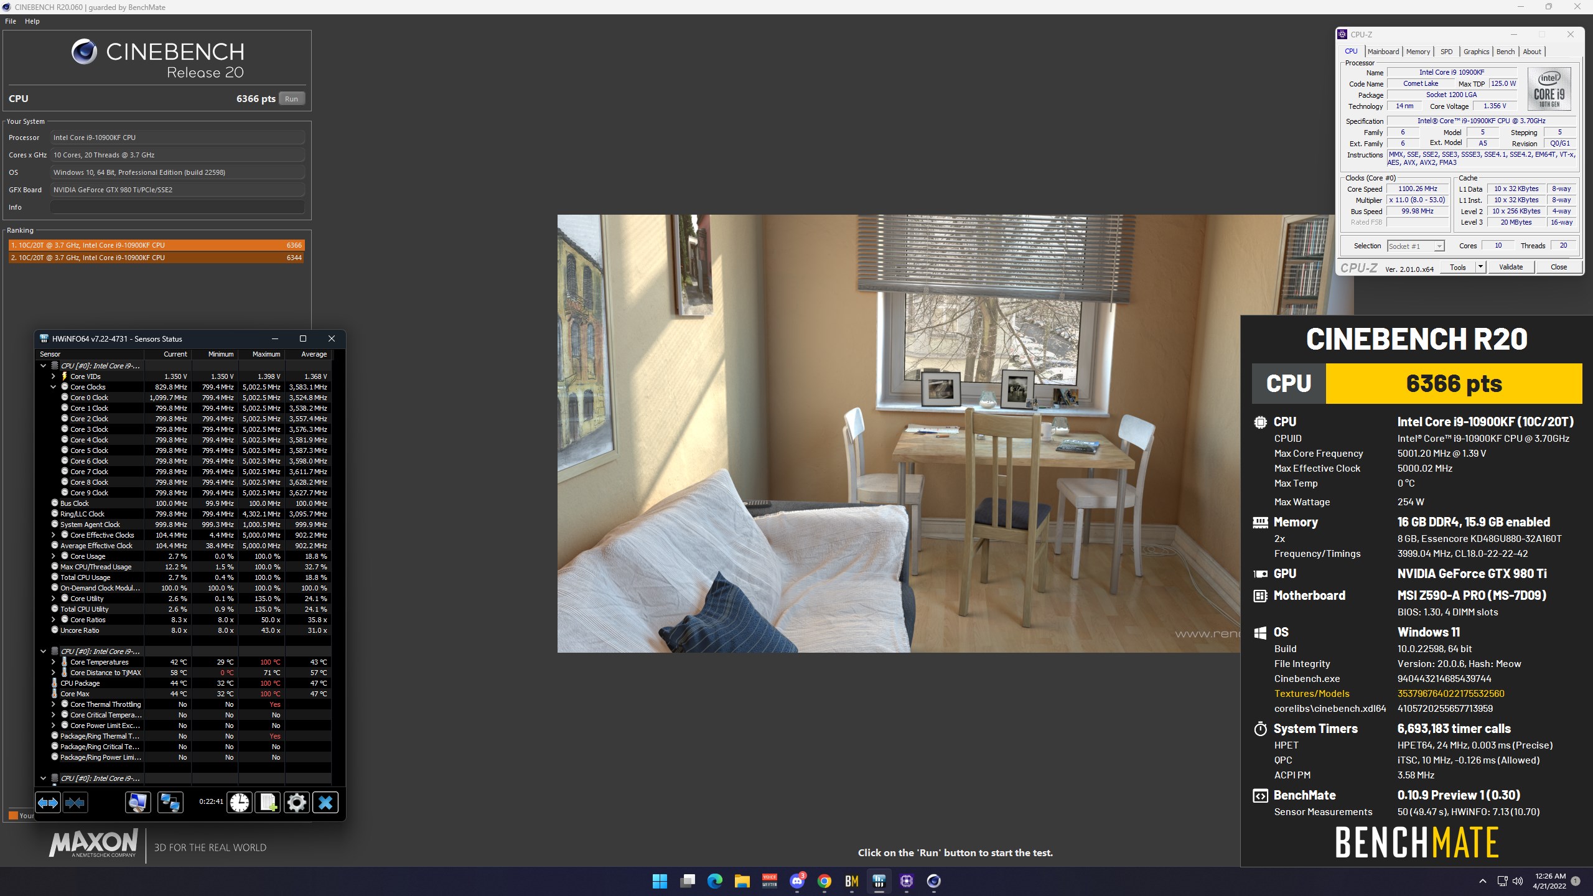
Task: Open Windows Start menu icon
Action: coord(660,881)
